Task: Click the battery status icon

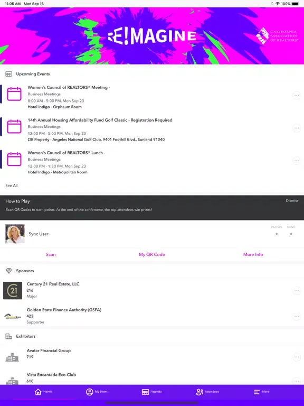Action: coord(296,4)
